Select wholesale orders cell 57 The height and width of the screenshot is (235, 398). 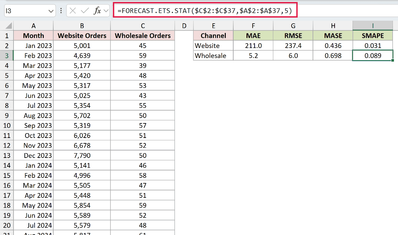(x=143, y=125)
